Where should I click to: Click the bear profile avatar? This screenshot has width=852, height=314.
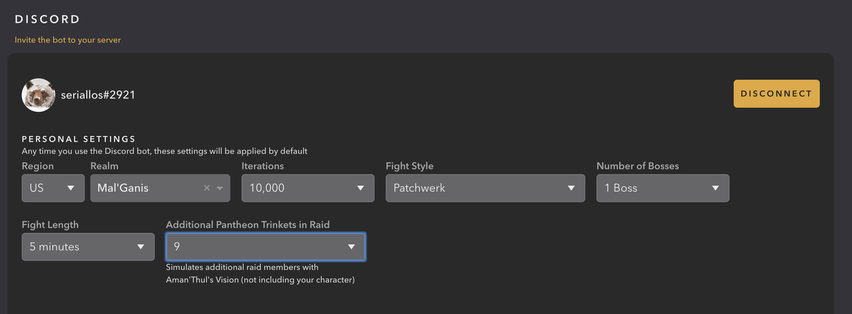click(x=39, y=95)
